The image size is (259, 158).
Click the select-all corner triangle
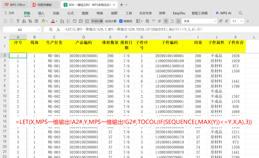tap(5, 37)
